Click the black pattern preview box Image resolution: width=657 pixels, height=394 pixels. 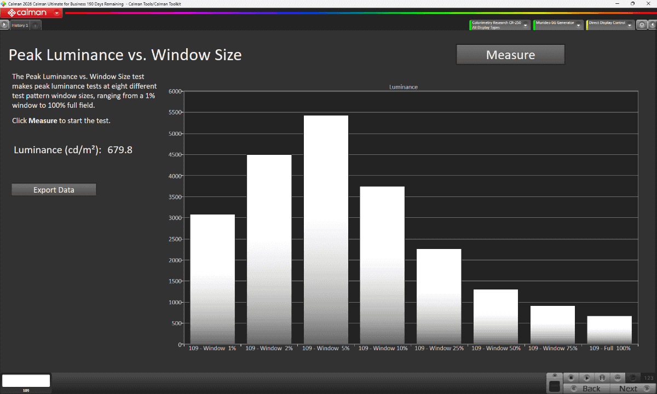tap(555, 386)
